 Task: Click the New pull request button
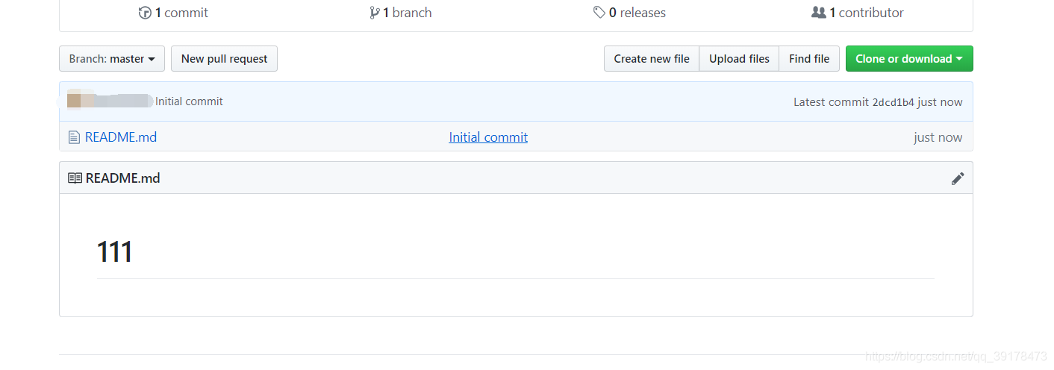click(224, 59)
